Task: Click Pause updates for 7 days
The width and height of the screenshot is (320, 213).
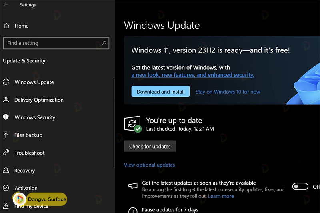Action: 170,210
